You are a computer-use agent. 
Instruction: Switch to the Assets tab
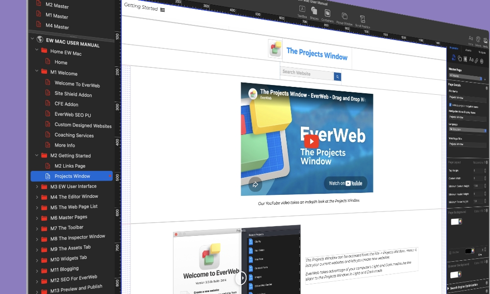(x=468, y=50)
